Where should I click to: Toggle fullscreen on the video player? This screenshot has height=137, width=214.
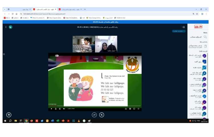[x=139, y=109]
